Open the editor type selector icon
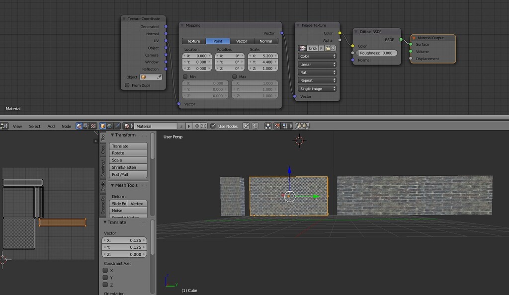Image resolution: width=509 pixels, height=295 pixels. [x=4, y=126]
